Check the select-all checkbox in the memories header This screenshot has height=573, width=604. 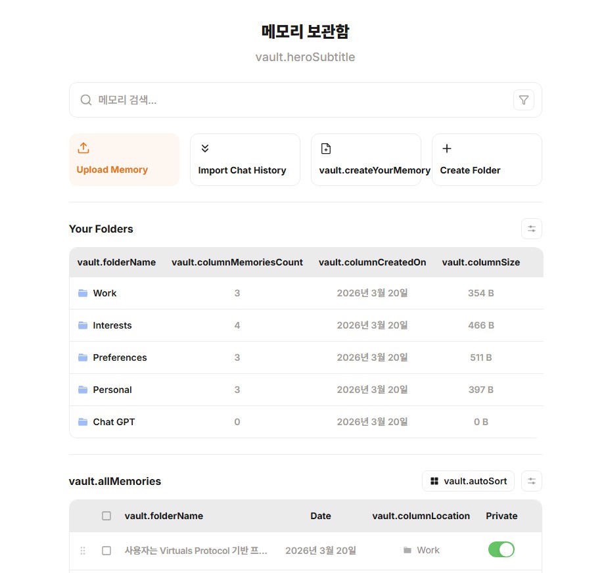click(x=106, y=516)
